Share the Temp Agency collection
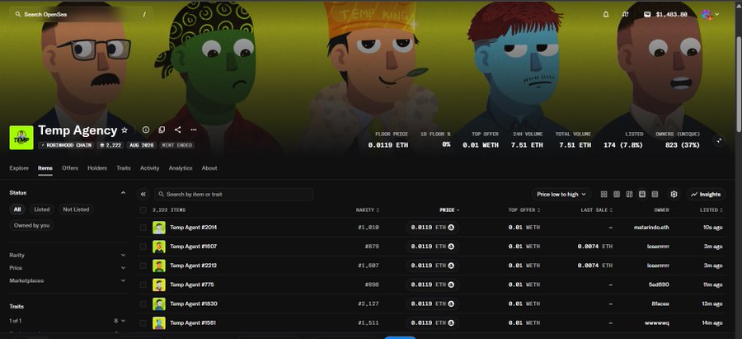 177,129
